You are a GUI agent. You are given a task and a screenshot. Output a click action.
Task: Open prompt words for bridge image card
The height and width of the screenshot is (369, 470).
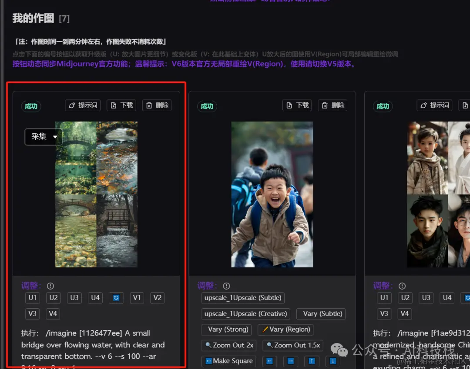coord(83,105)
